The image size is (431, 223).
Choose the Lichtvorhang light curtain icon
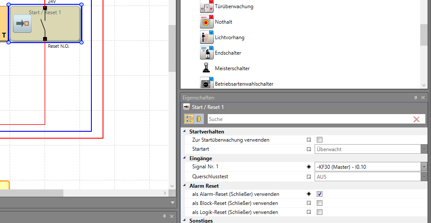click(x=206, y=37)
